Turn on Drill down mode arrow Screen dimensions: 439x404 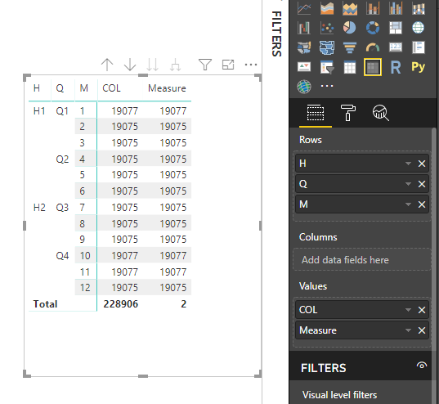pos(130,65)
